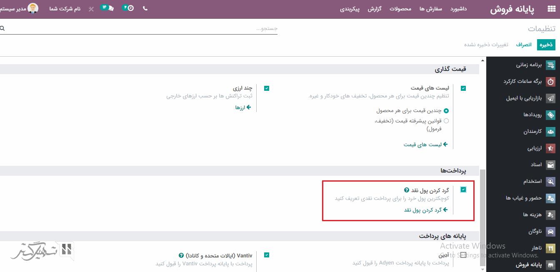
Task: Open داشبورد menu
Action: [x=458, y=9]
